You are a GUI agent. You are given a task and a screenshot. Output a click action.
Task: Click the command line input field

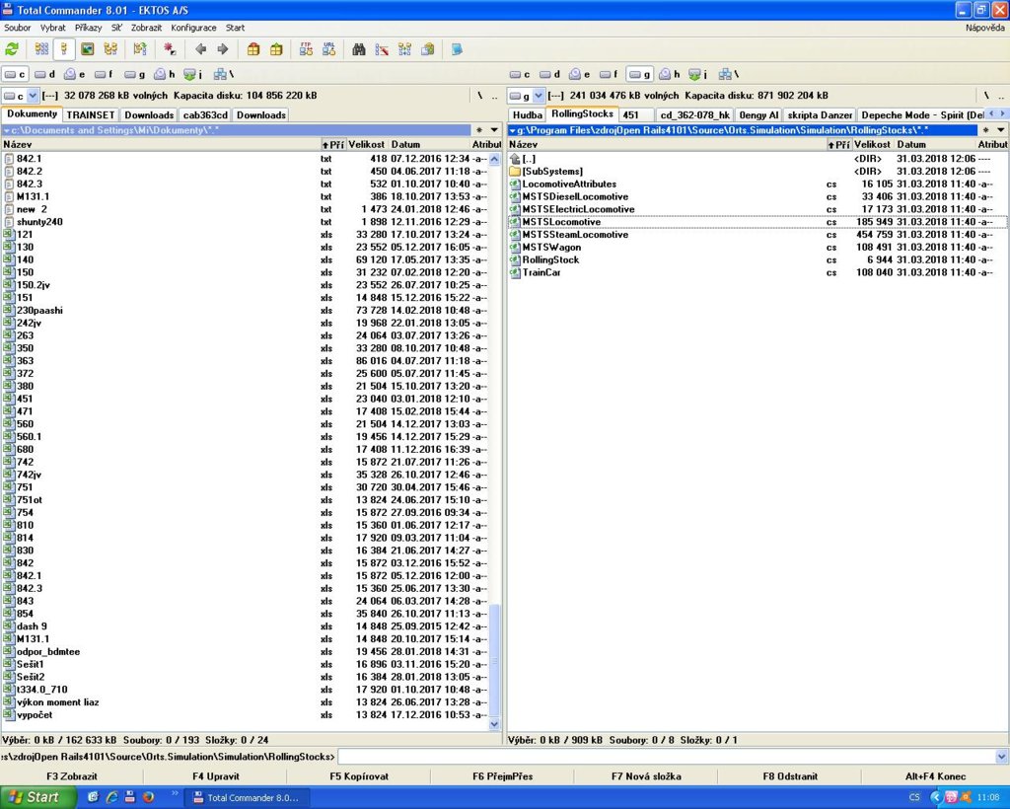tap(667, 757)
